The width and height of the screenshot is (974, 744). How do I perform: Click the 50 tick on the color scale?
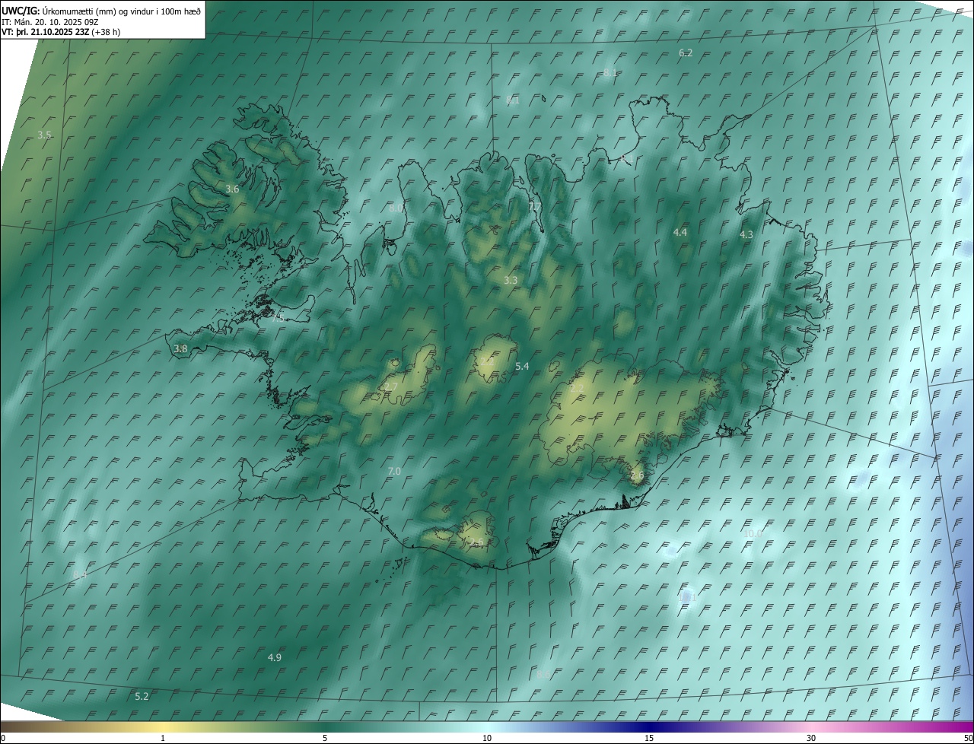(x=968, y=738)
